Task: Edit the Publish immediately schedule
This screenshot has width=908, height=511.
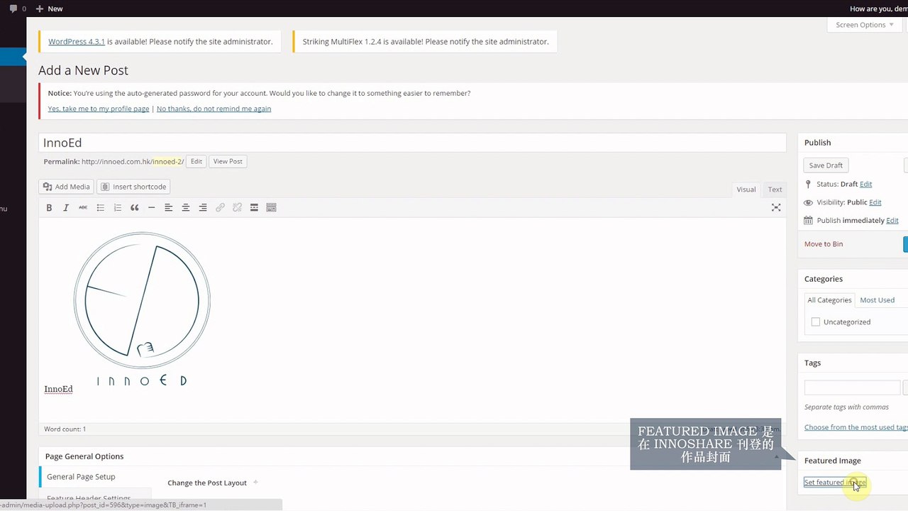Action: tap(892, 221)
